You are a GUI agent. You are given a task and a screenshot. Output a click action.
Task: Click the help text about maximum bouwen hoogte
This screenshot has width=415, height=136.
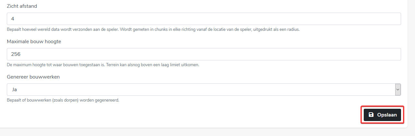[x=103, y=65]
